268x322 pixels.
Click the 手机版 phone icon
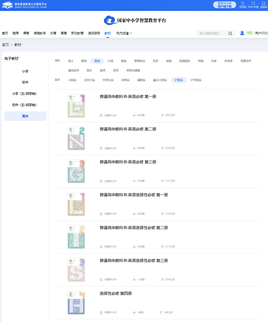243,4
